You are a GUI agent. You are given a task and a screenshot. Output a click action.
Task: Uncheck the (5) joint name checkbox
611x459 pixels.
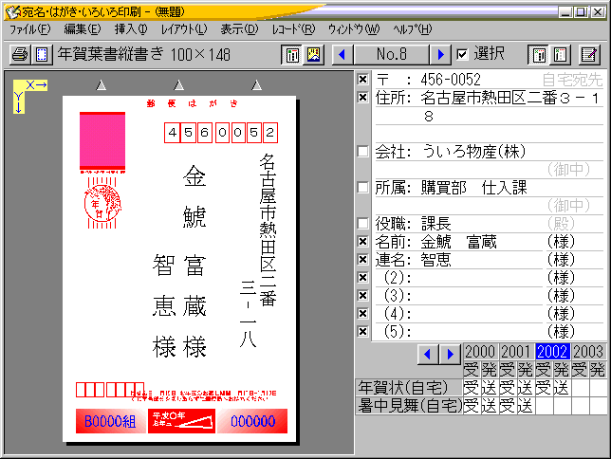(362, 332)
